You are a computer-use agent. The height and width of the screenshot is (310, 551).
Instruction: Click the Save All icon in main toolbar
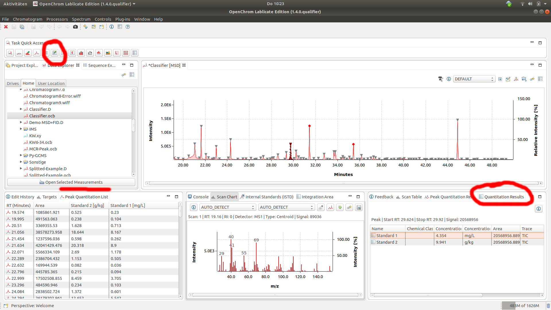click(22, 27)
